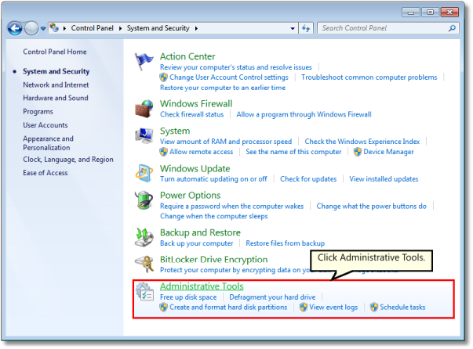The height and width of the screenshot is (349, 473).
Task: Expand the arrow before Control Panel breadcrumb
Action: point(64,28)
